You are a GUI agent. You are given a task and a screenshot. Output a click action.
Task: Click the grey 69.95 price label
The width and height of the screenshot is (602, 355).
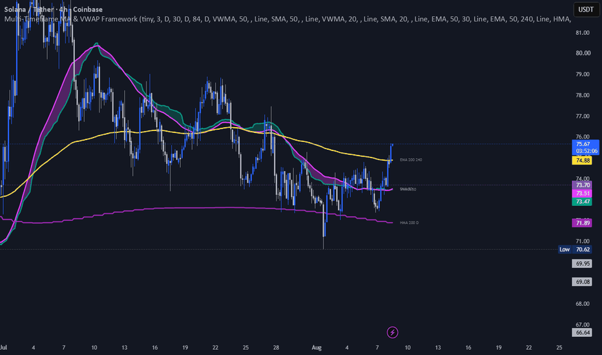pyautogui.click(x=582, y=263)
